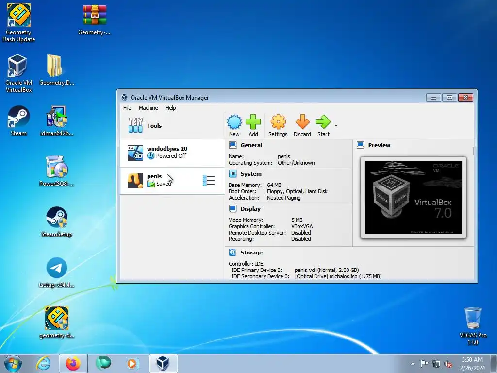Screen dimensions: 497x373
Task: Open the Display settings header link
Action: 250,209
